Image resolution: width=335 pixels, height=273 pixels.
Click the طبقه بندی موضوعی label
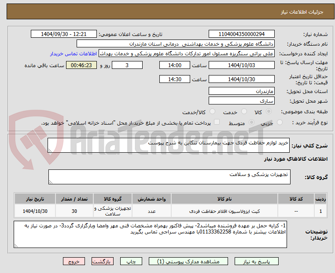pos(304,111)
